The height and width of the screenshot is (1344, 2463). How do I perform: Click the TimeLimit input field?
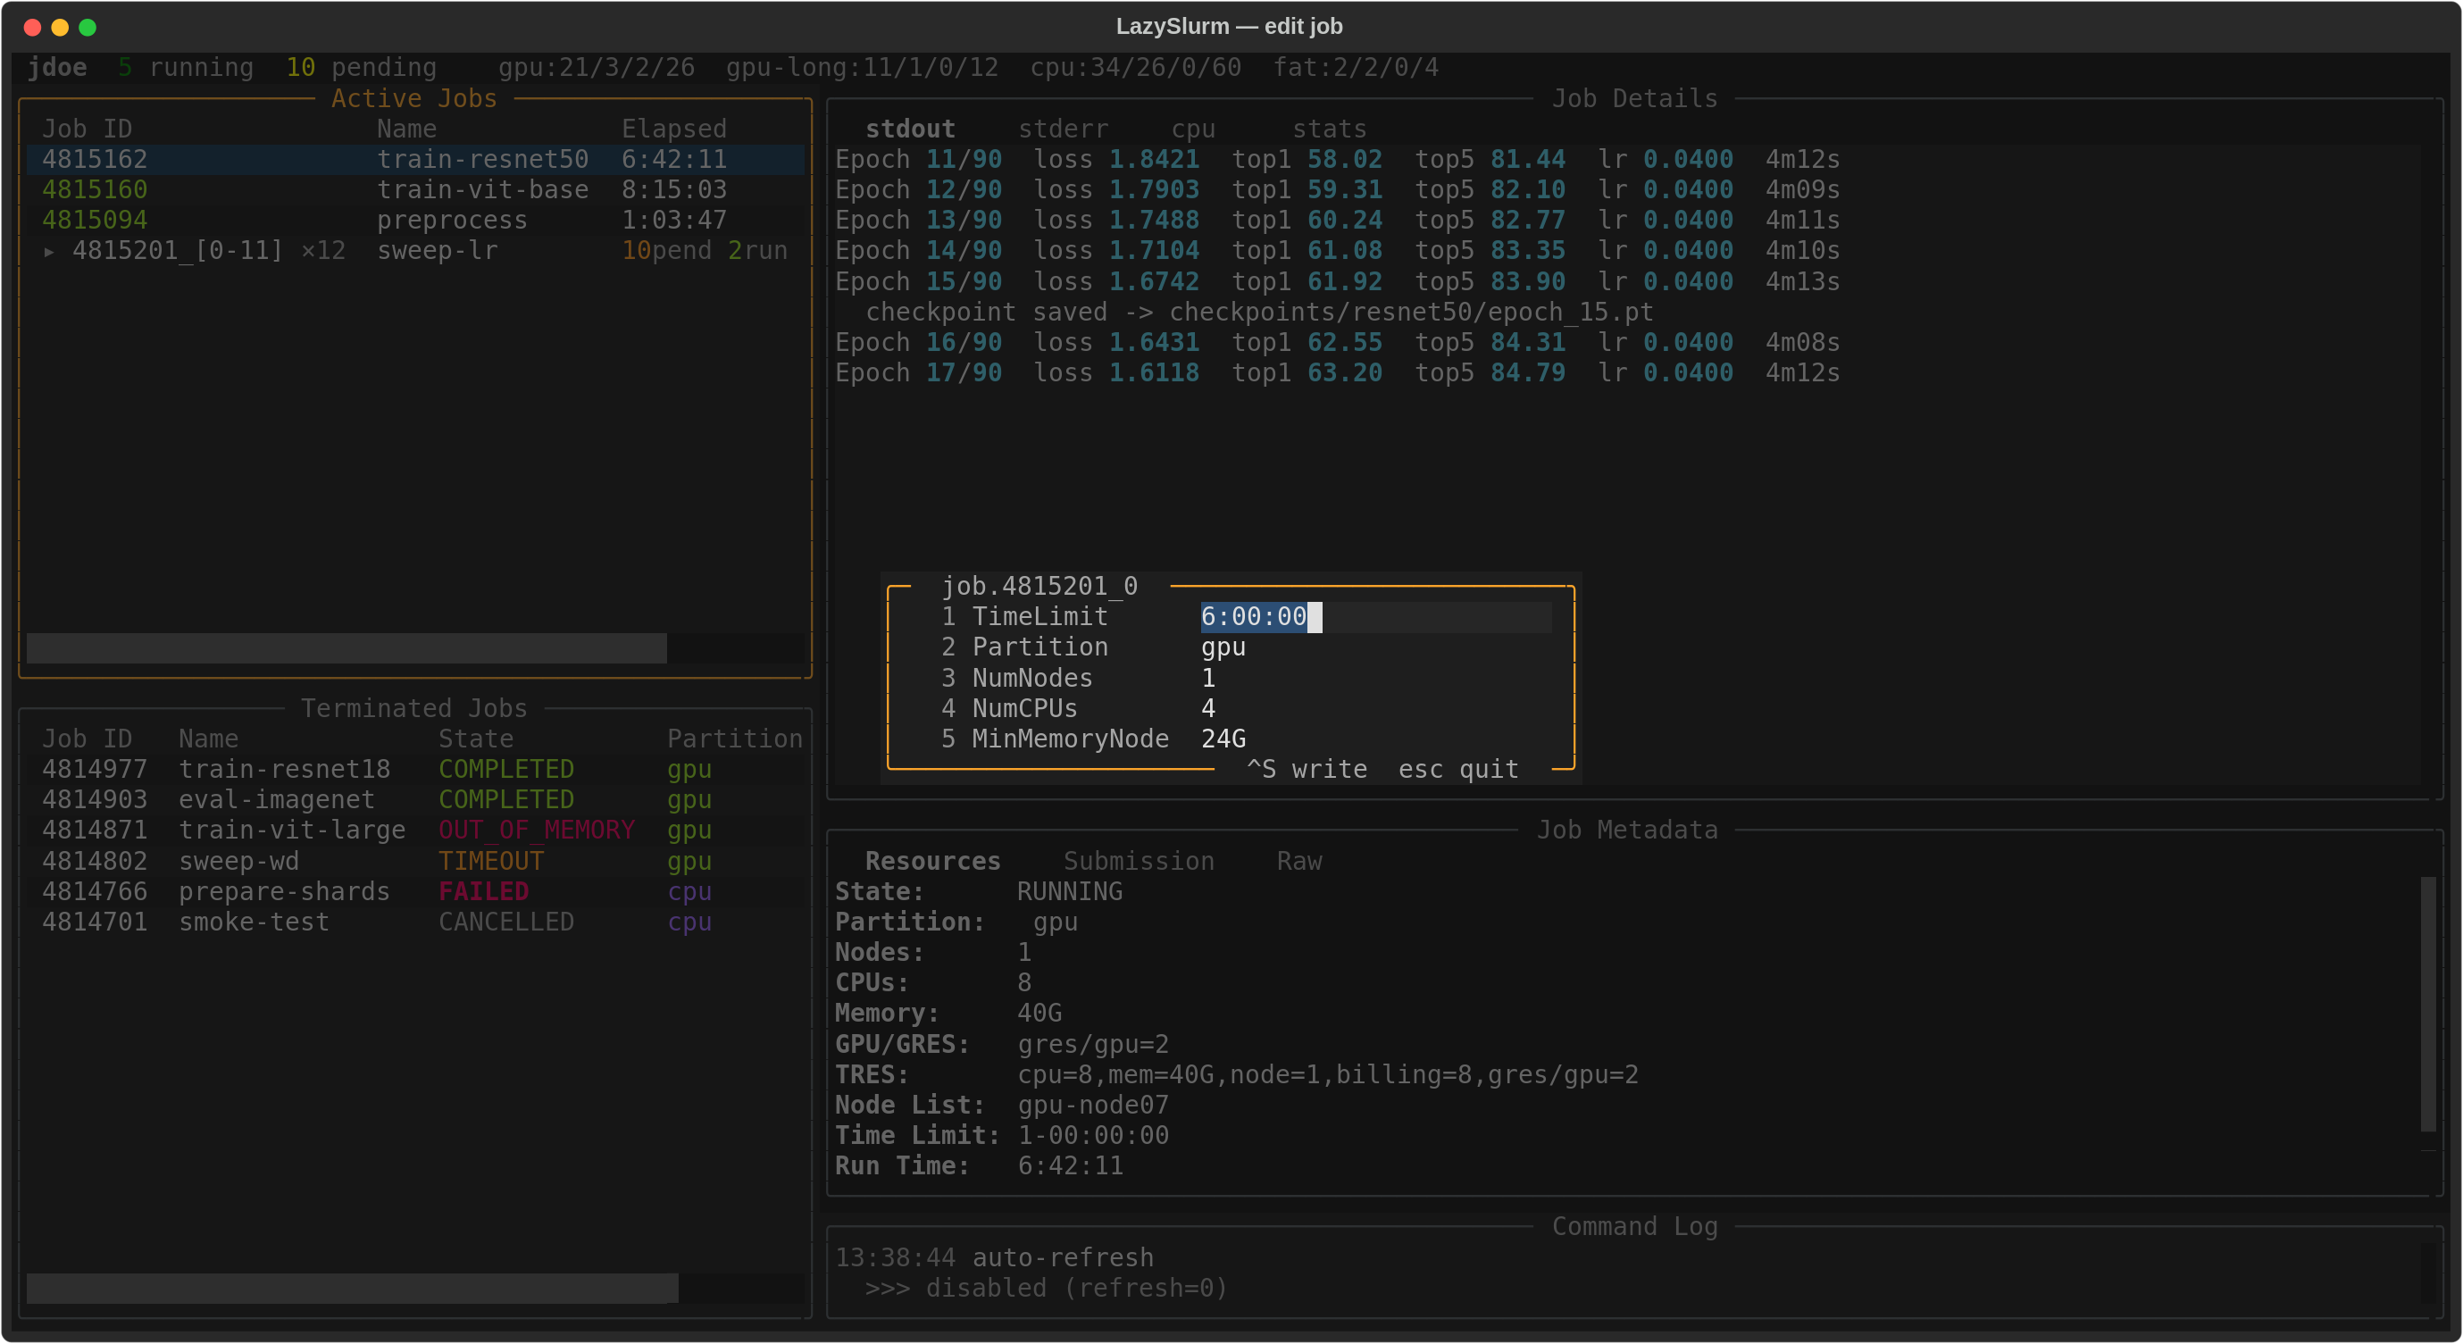(x=1376, y=617)
